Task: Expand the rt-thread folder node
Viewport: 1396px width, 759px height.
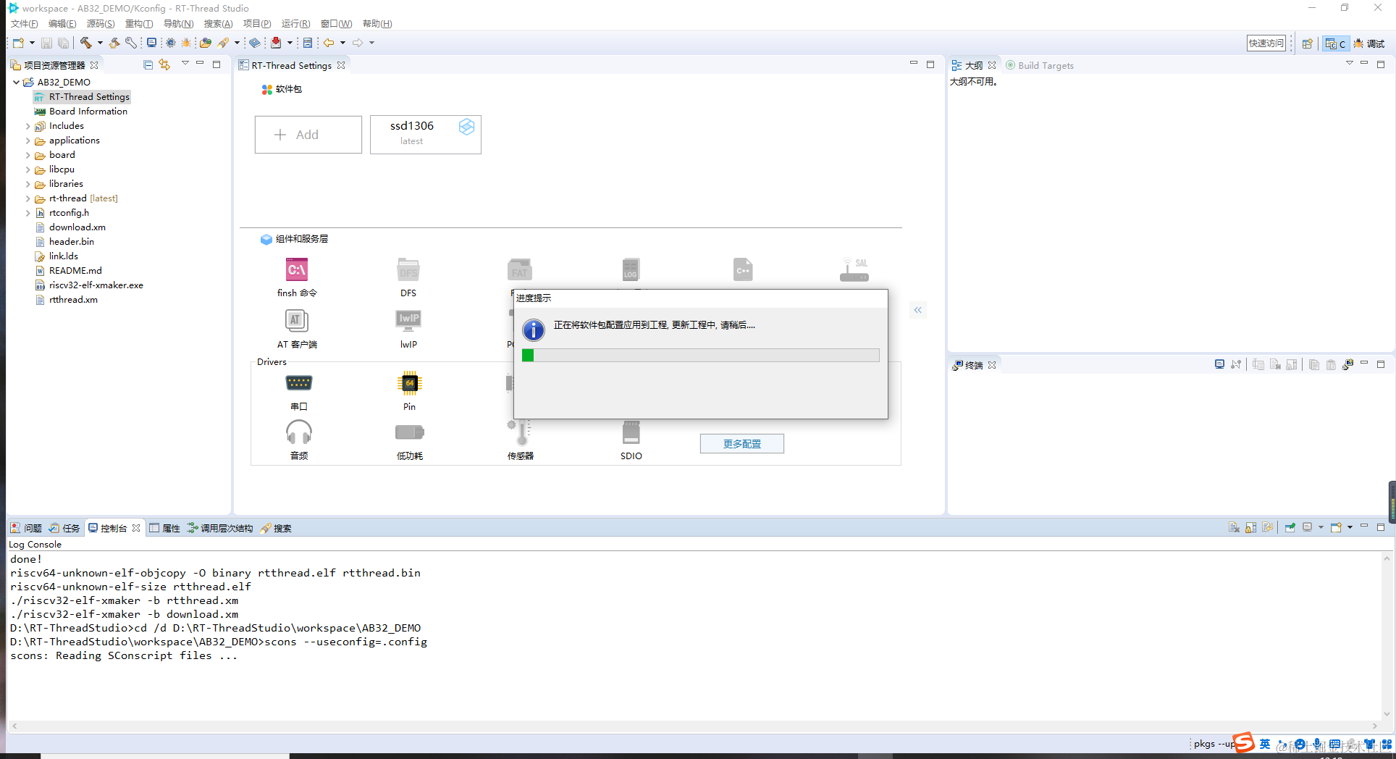Action: [x=28, y=198]
